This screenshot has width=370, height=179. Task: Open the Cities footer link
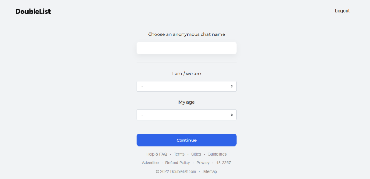[x=196, y=154]
